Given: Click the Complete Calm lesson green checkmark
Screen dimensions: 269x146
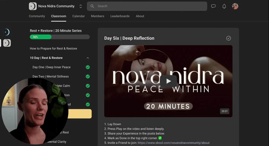Looking at the screenshot, I should point(88,86).
